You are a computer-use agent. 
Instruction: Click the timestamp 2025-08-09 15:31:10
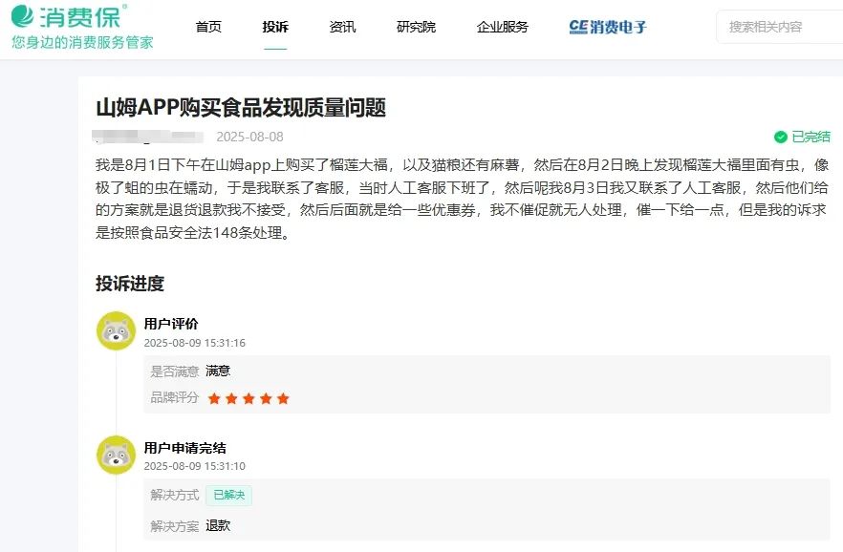(195, 466)
